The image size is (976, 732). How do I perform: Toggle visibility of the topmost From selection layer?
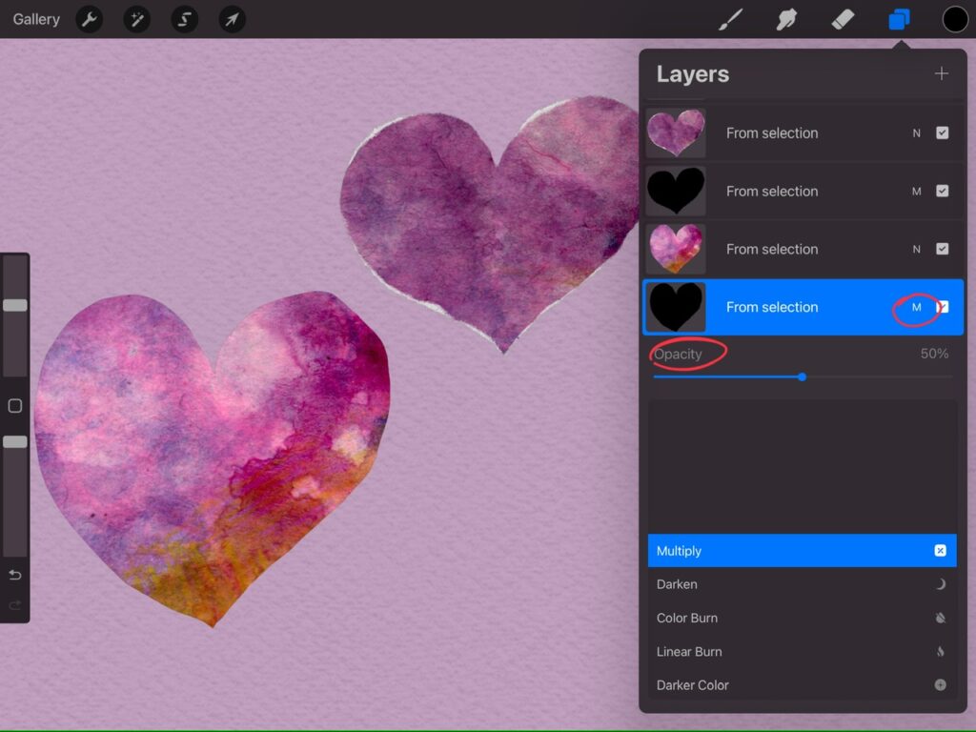(x=941, y=132)
